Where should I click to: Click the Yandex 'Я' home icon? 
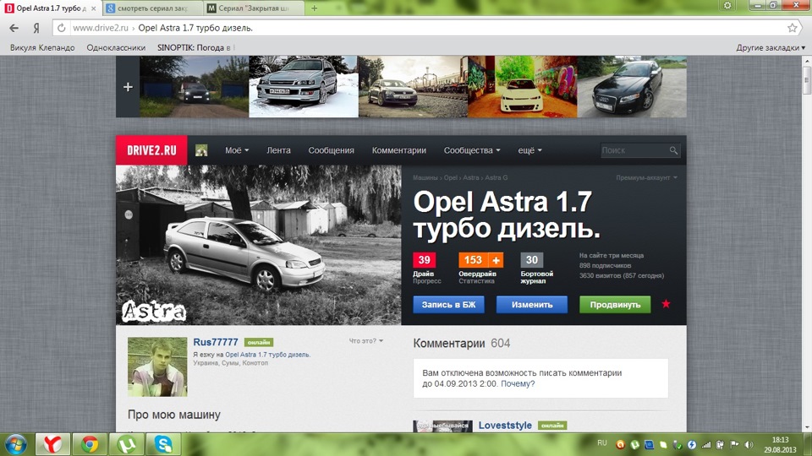(36, 28)
